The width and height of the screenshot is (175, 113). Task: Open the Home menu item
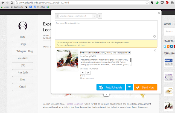[x=23, y=37]
